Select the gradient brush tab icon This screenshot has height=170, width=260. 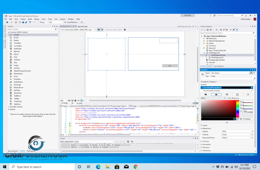click(227, 95)
